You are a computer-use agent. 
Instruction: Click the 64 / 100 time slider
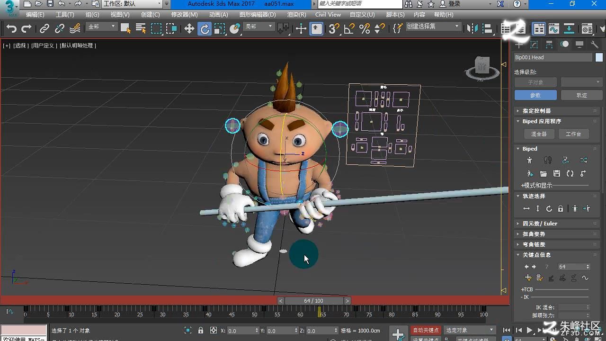click(x=314, y=301)
